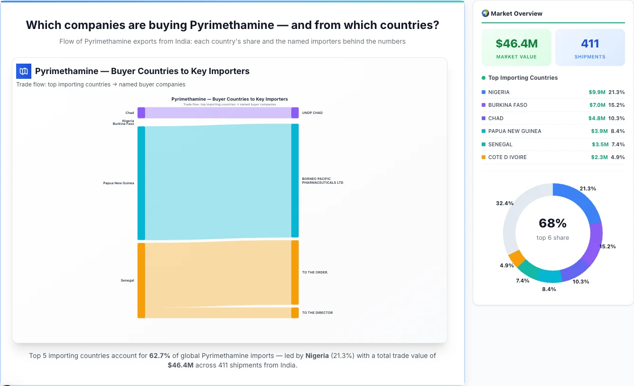The width and height of the screenshot is (634, 386).
Task: Toggle the CHAD flow band in the Sankey diagram
Action: click(x=218, y=113)
